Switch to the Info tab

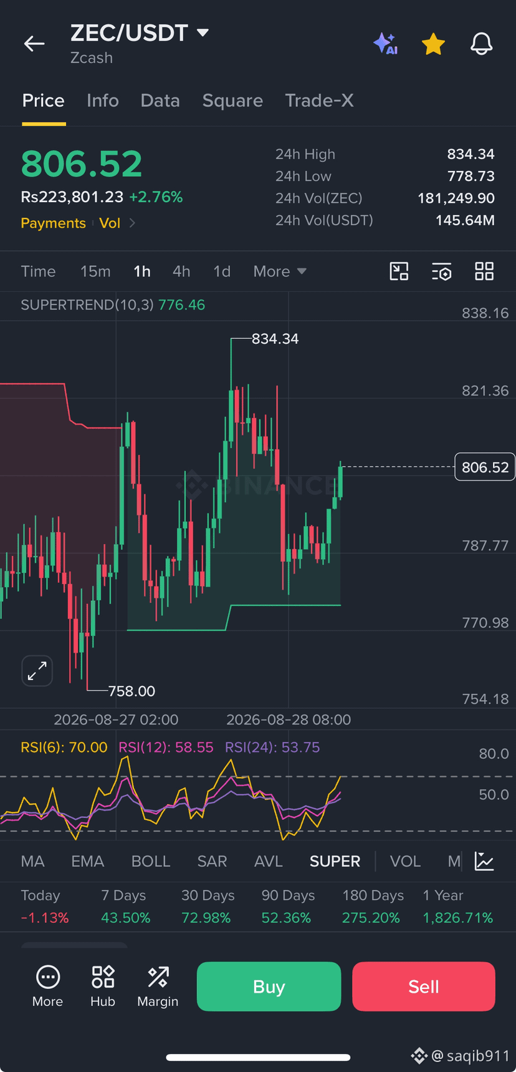(103, 100)
